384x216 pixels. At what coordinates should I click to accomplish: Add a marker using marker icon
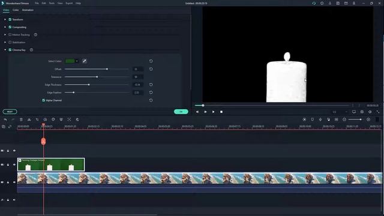[312, 119]
